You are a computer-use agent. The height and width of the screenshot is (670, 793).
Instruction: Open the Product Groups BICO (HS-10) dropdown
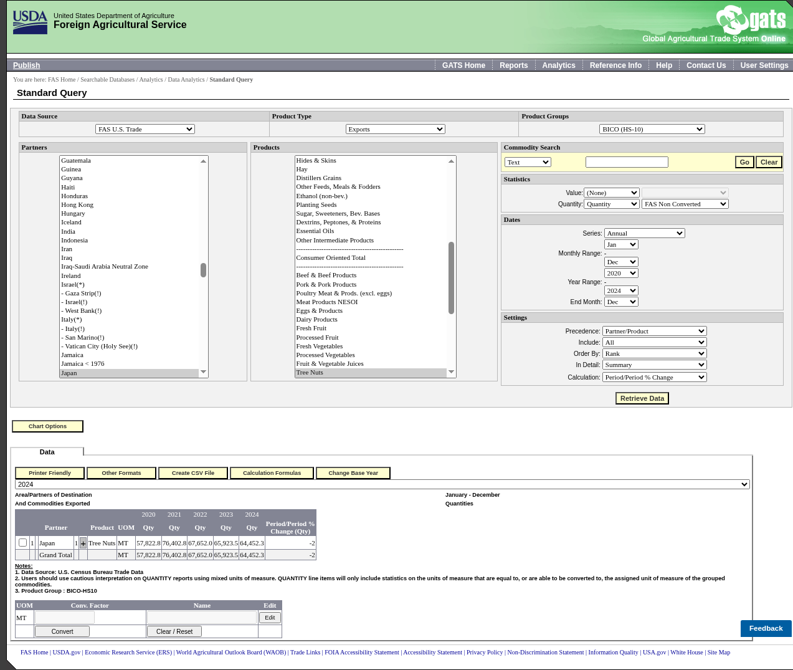click(x=652, y=129)
